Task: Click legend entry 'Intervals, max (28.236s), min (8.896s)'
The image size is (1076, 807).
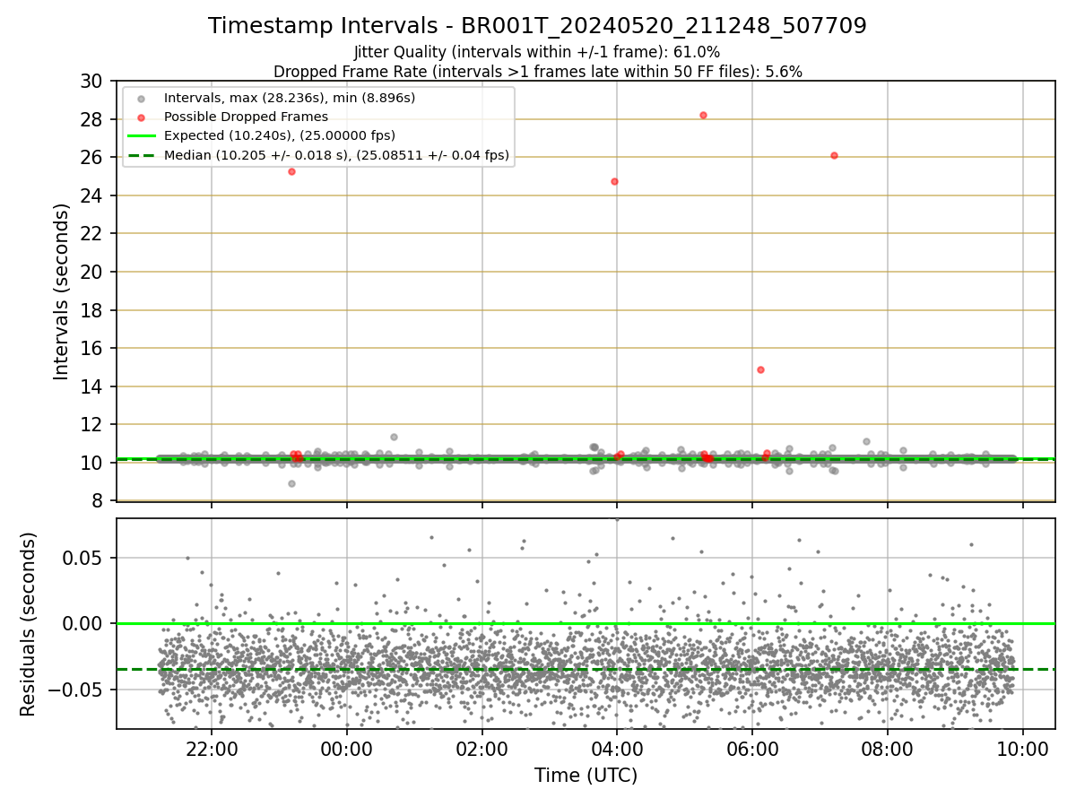Action: [289, 97]
